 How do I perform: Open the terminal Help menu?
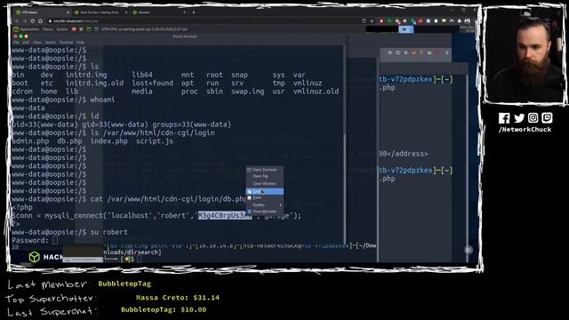[80, 42]
